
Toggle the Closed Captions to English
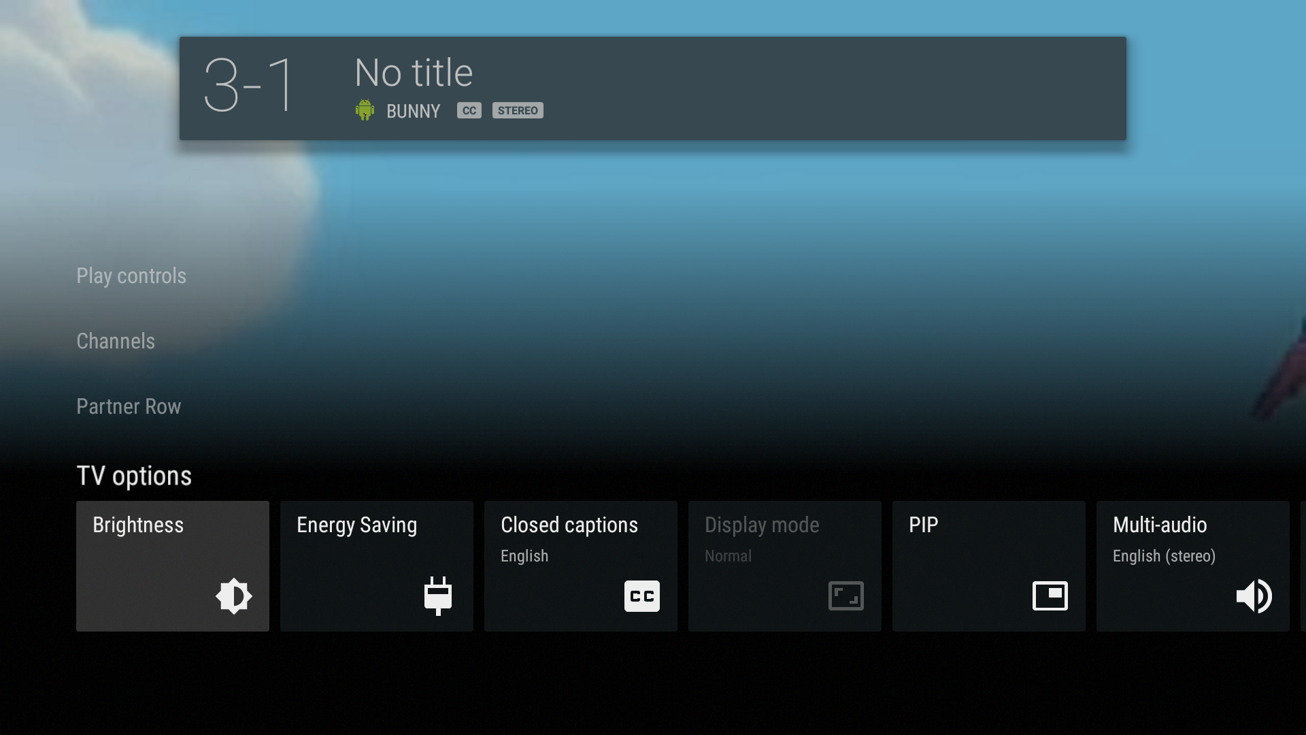pos(580,566)
